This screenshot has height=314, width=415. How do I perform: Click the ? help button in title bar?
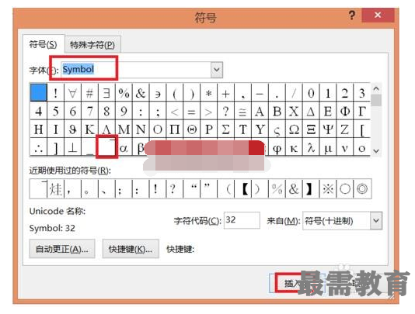(x=351, y=16)
